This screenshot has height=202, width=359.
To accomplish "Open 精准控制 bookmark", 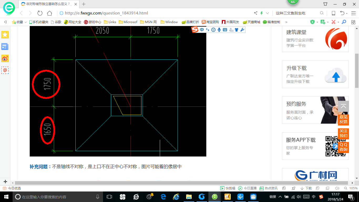I will click(x=271, y=22).
